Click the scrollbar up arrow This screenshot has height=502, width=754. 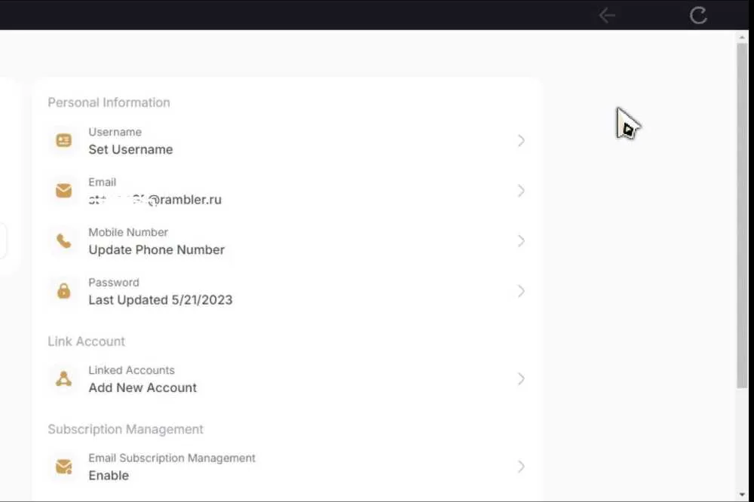tap(742, 36)
